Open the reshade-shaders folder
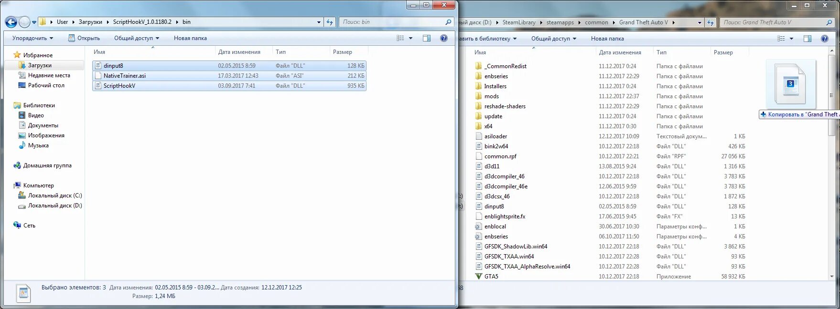Screen dimensions: 840x309 pos(505,106)
